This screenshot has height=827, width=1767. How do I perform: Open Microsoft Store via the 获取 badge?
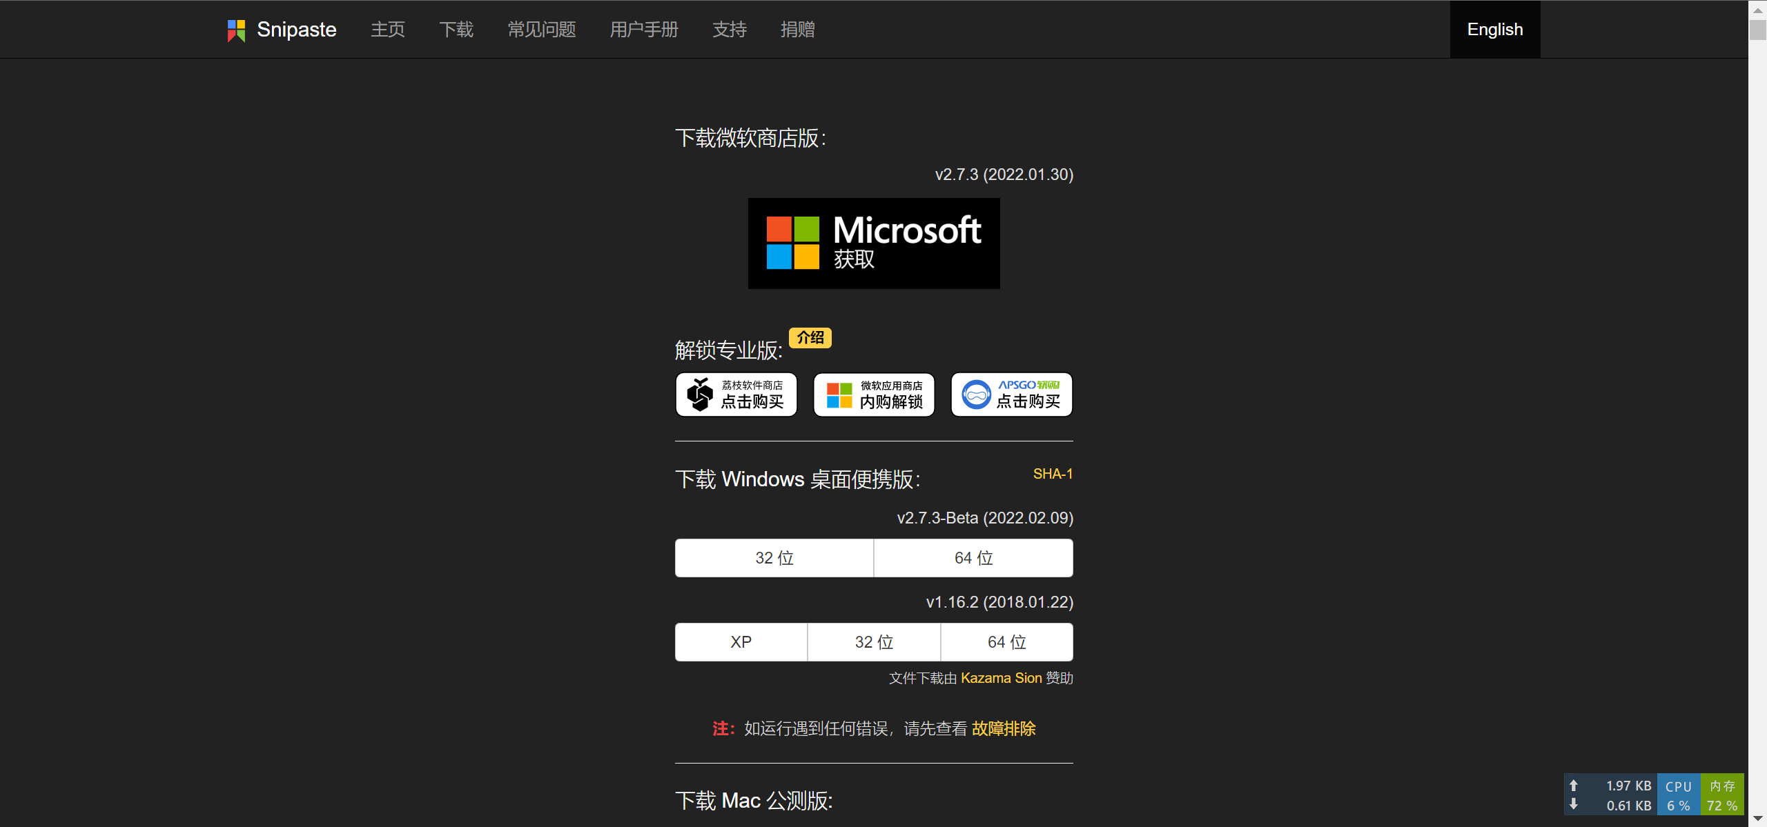pos(873,243)
